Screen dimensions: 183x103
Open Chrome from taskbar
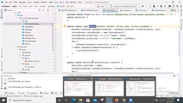(124, 100)
